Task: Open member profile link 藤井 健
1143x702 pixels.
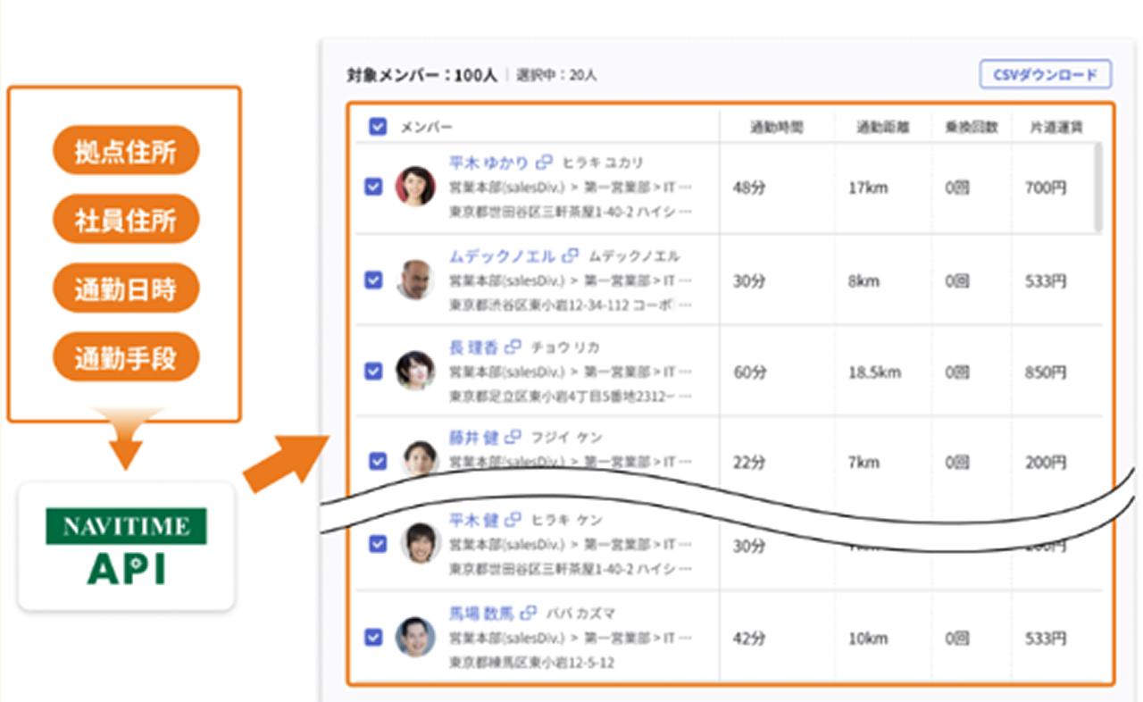Action: 473,438
